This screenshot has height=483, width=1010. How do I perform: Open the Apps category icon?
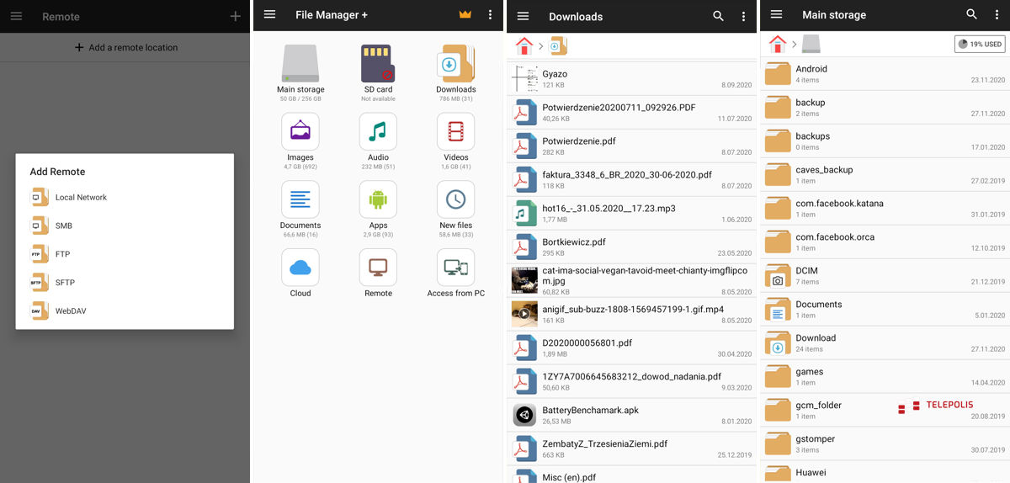[378, 199]
